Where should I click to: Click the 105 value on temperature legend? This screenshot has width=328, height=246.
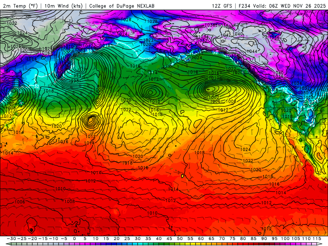(296, 239)
